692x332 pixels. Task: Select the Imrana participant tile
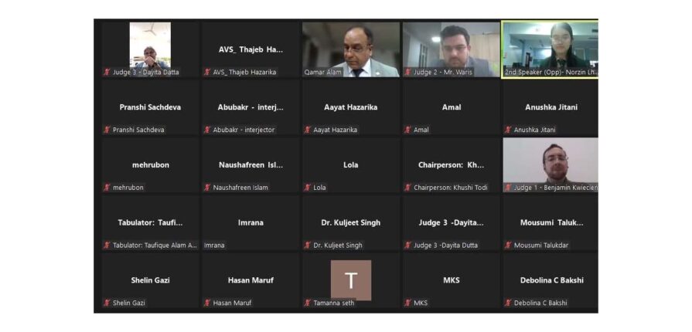(251, 222)
